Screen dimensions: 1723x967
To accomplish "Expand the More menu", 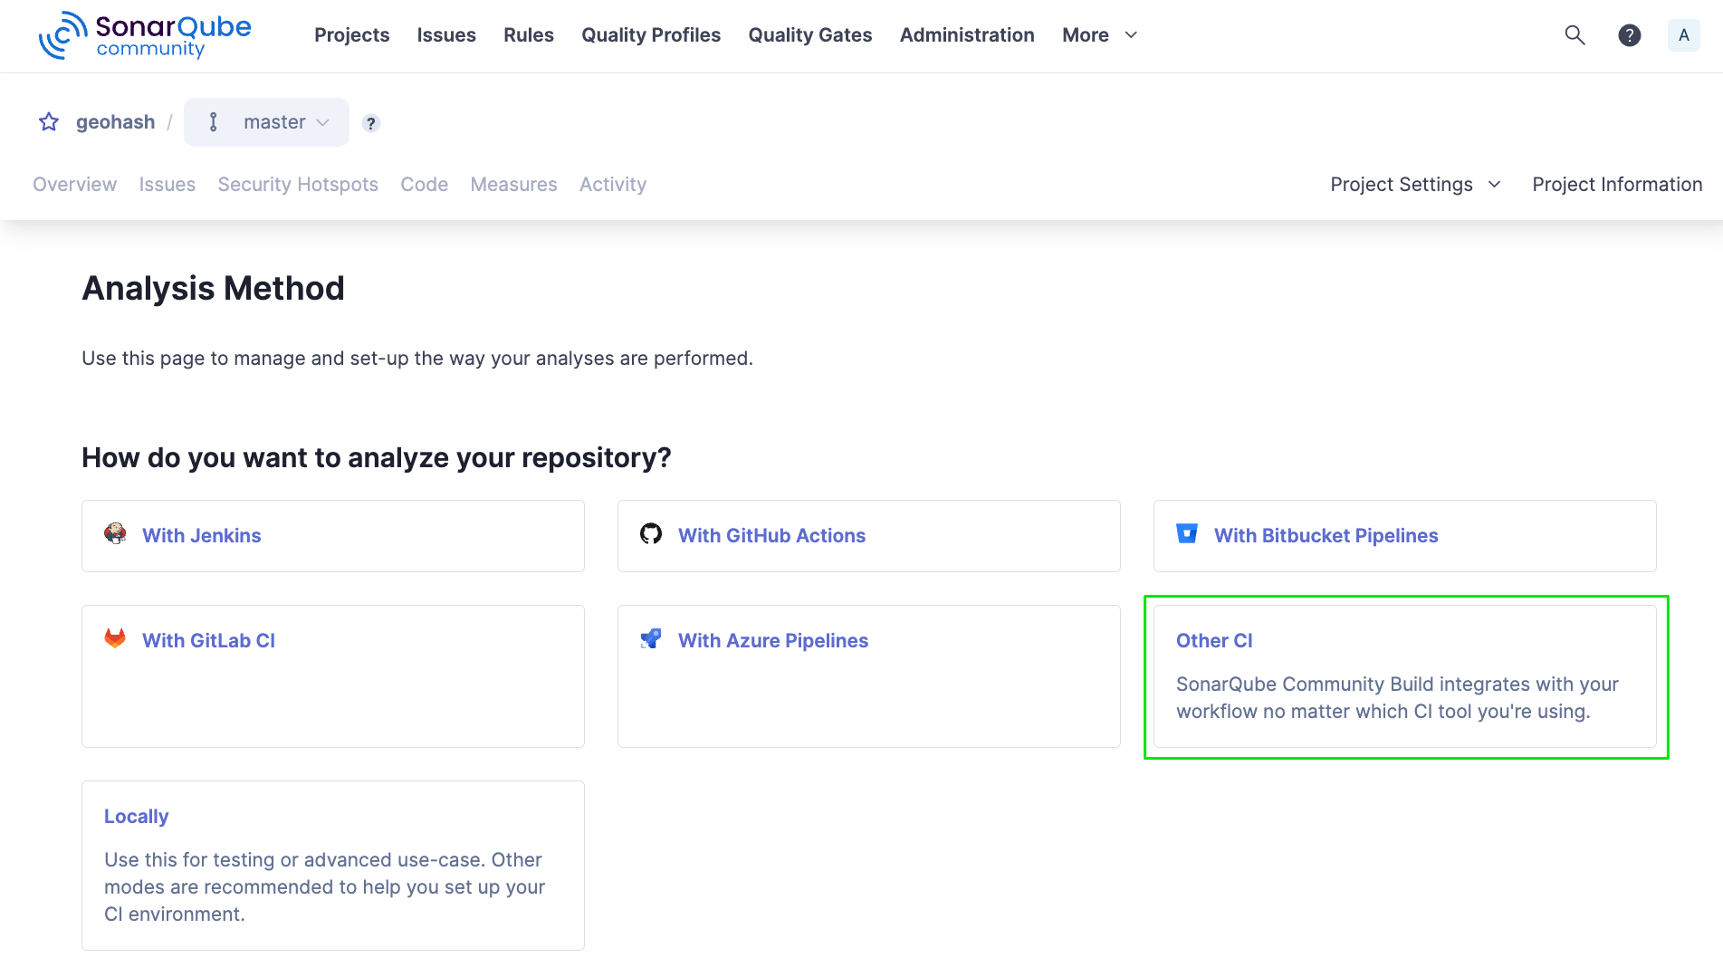I will 1099,35.
